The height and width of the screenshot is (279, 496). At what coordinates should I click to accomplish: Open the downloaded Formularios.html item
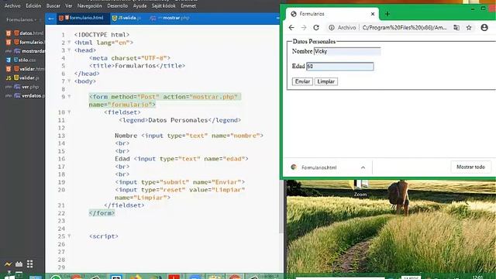click(x=319, y=167)
